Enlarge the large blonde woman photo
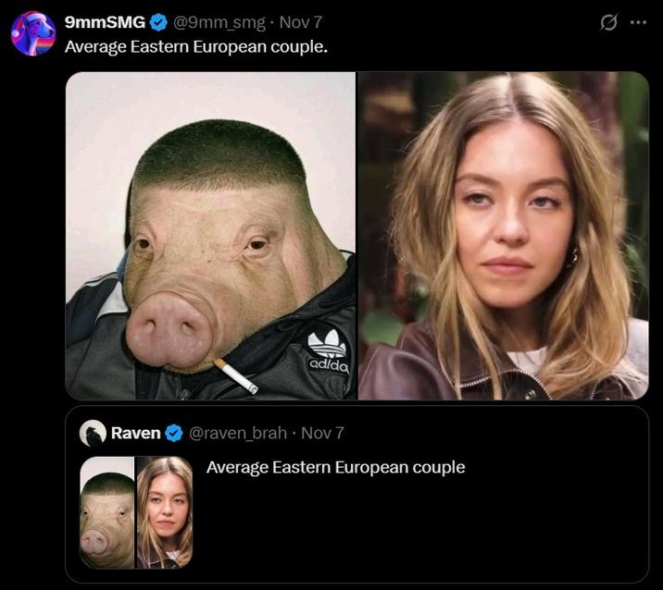Viewport: 663px width, 590px height. [x=503, y=236]
